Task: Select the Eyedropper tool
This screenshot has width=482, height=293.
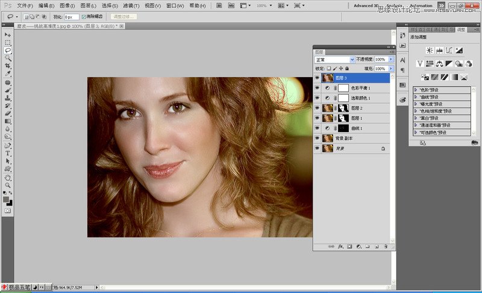Action: pyautogui.click(x=8, y=74)
